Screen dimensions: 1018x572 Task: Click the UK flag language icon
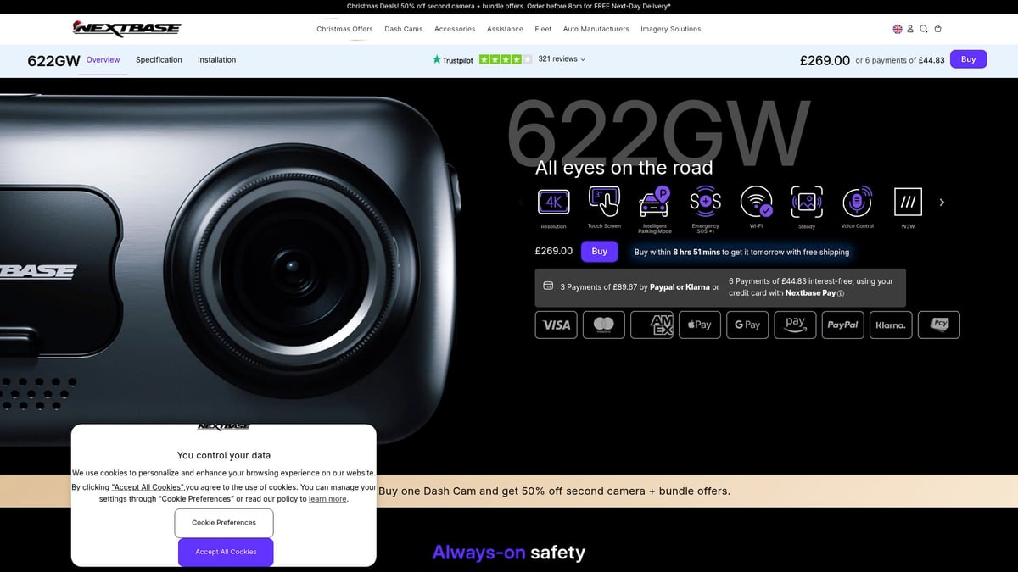pyautogui.click(x=897, y=28)
